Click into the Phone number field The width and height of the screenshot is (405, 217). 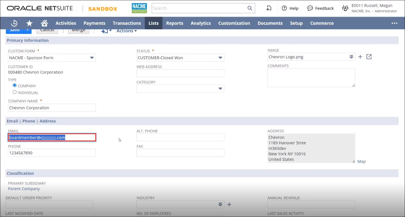52,153
